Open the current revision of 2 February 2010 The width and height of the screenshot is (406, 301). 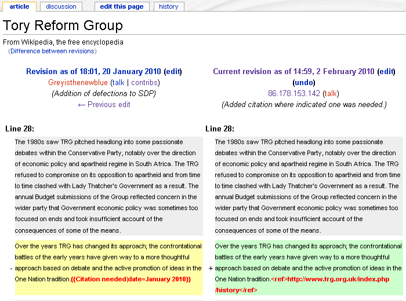(x=293, y=72)
